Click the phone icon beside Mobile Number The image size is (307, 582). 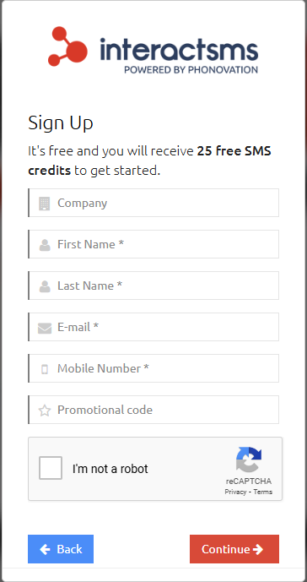pos(45,369)
